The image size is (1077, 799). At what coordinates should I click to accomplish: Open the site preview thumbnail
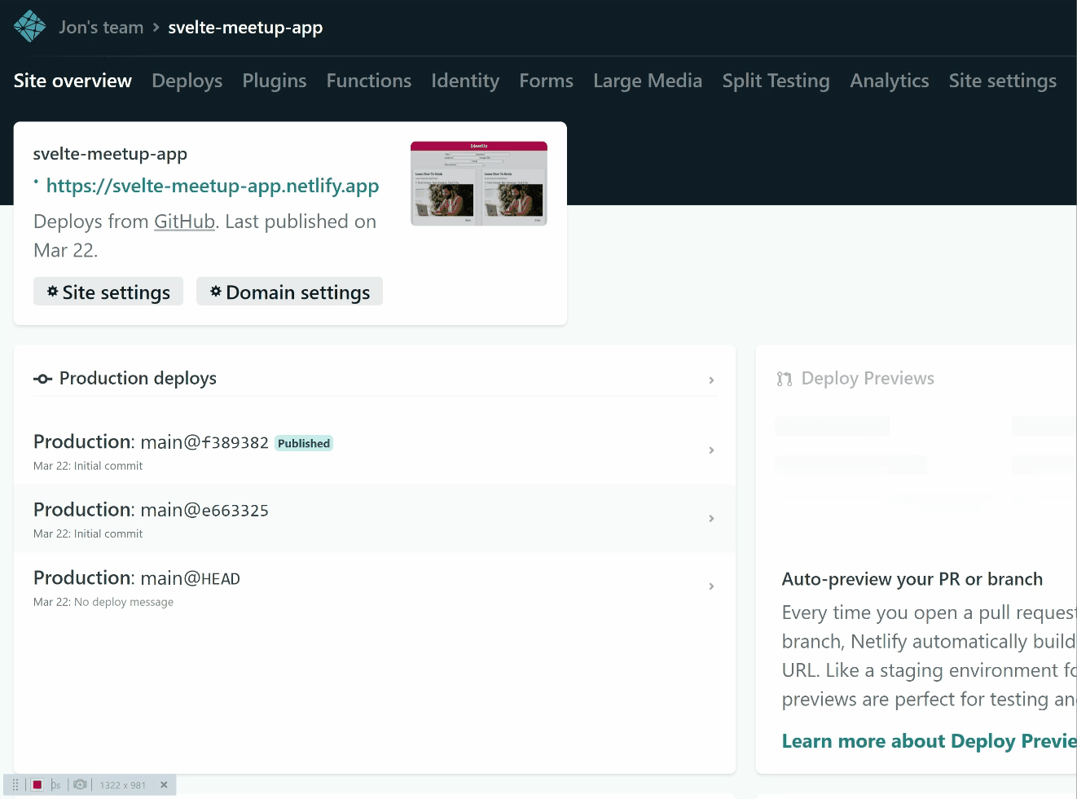tap(479, 183)
